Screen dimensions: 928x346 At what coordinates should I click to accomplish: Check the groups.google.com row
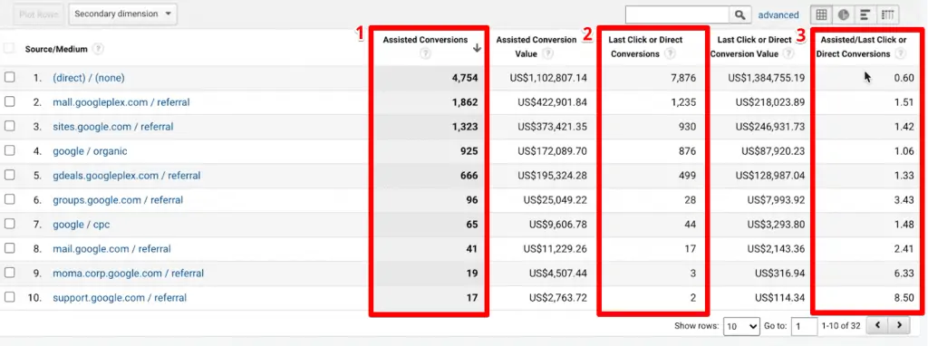9,200
